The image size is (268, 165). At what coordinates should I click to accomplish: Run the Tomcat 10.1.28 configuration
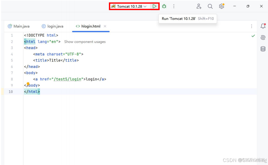[154, 6]
